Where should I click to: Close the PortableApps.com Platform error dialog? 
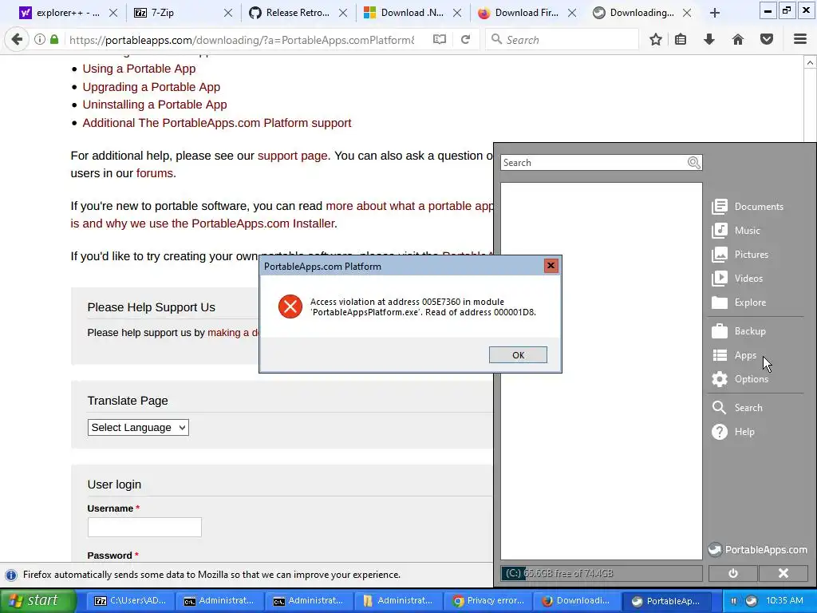[x=551, y=266]
